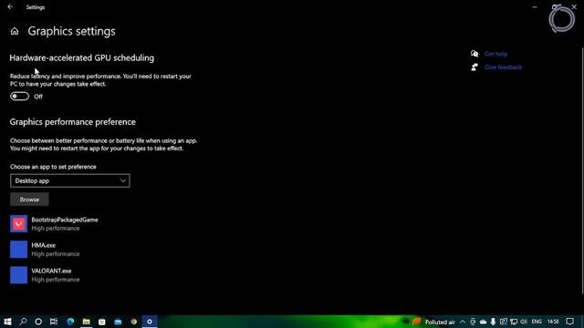Screen dimensions: 584x328
Task: Switch input language ENG
Action: [x=537, y=322]
